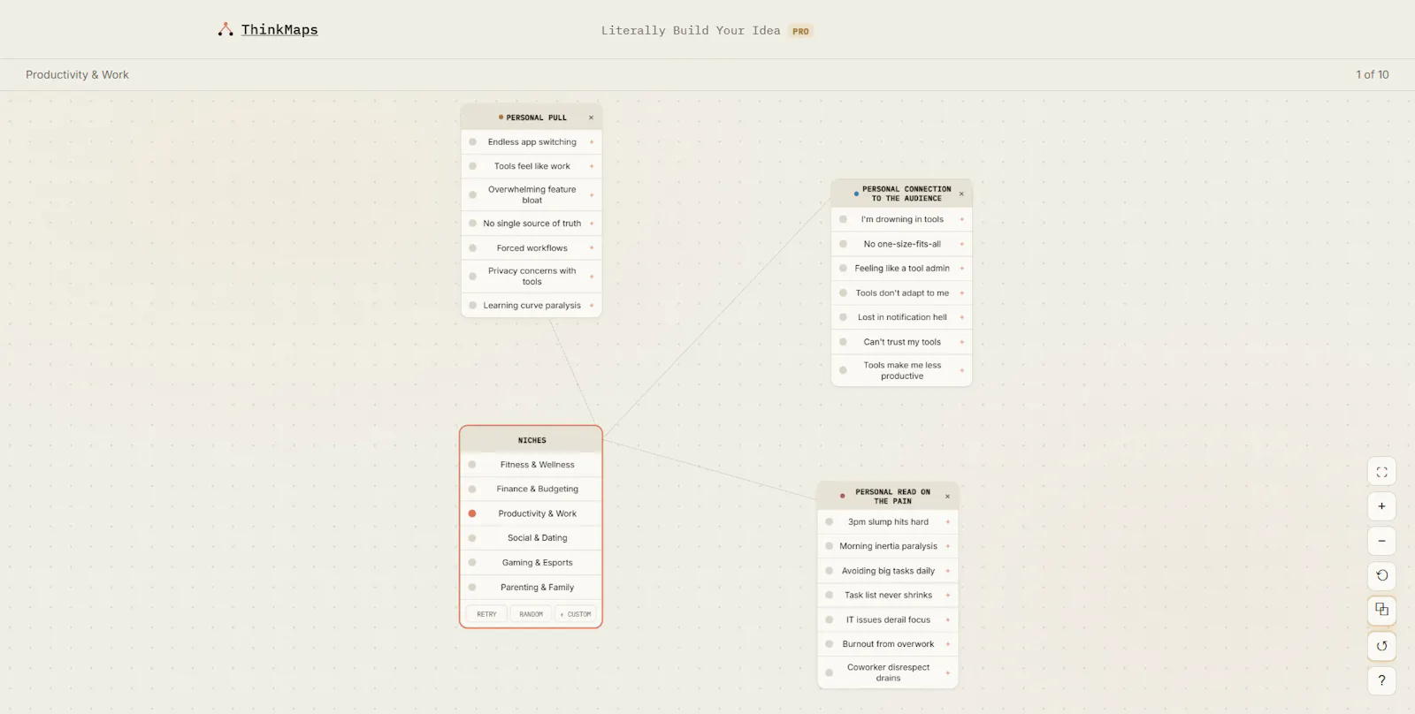This screenshot has height=714, width=1415.
Task: Click the Tools feel like work text
Action: pyautogui.click(x=532, y=166)
